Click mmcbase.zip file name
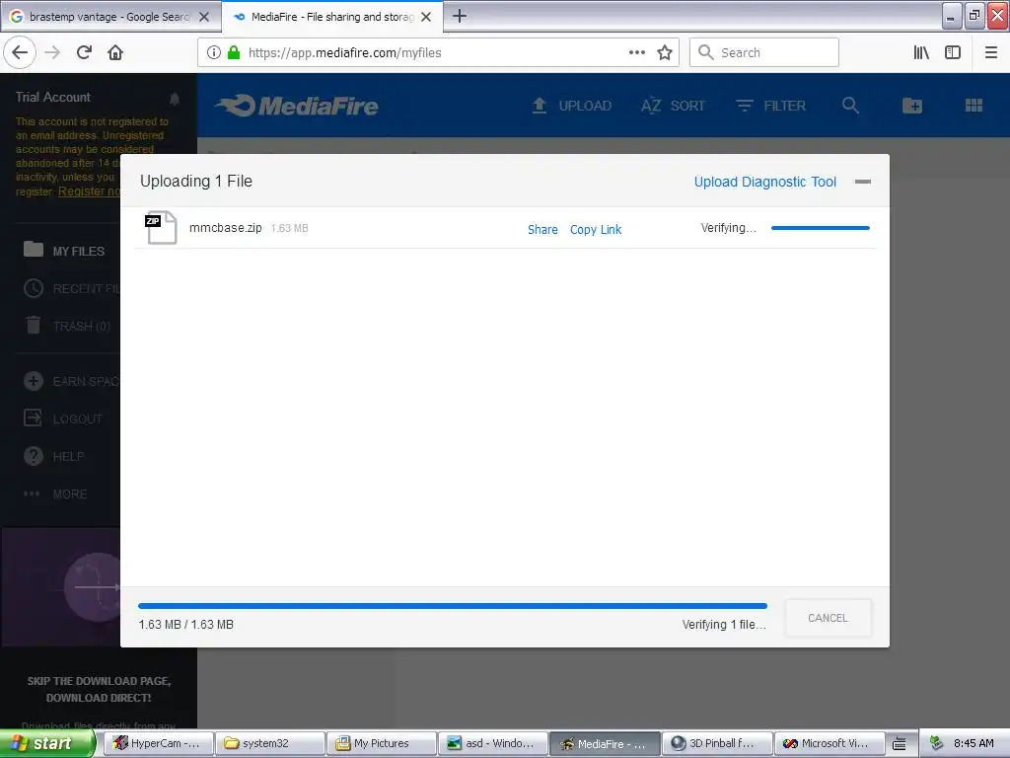This screenshot has height=758, width=1010. pos(226,228)
